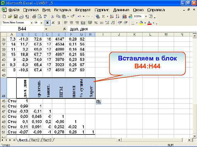Apply Percent style format
Viewport: 197px width, 147px height.
(96, 23)
